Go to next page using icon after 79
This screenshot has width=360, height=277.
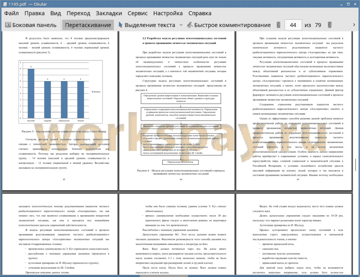[330, 25]
